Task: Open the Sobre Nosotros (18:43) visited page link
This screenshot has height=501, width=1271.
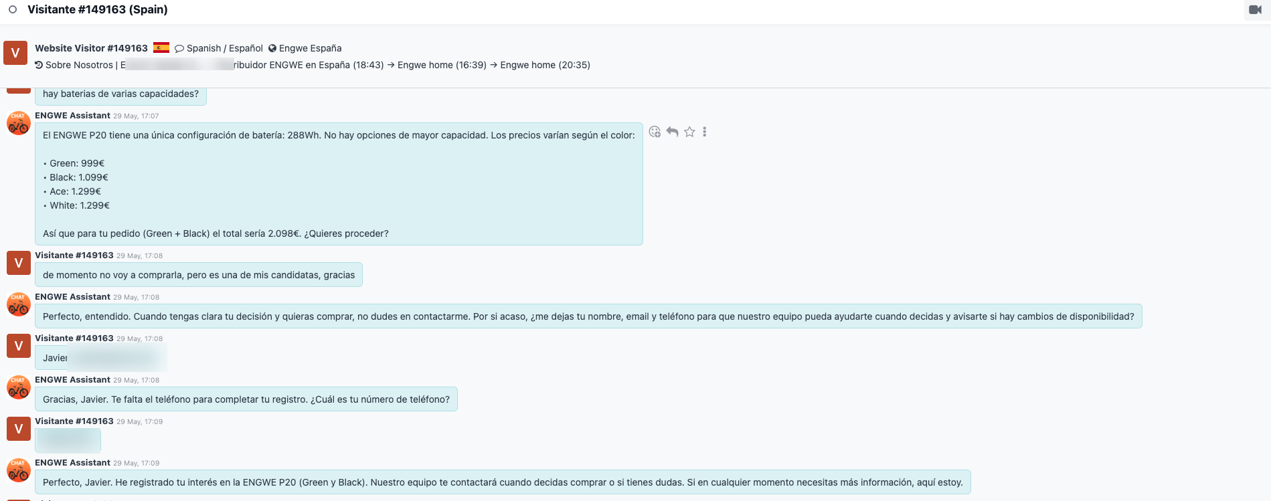Action: pyautogui.click(x=215, y=65)
